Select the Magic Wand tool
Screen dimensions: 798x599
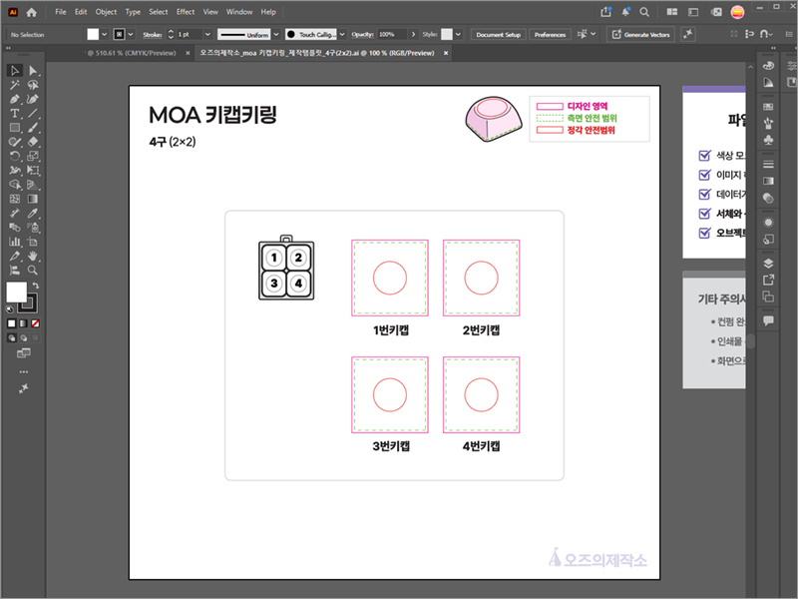[14, 85]
